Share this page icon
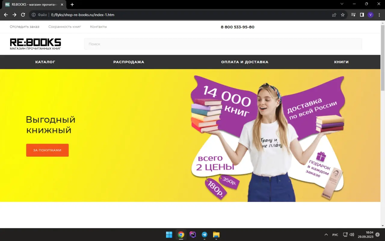385x241 pixels. [x=334, y=15]
